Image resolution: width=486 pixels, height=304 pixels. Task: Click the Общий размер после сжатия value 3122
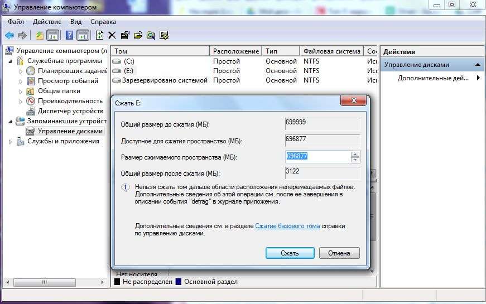323,172
